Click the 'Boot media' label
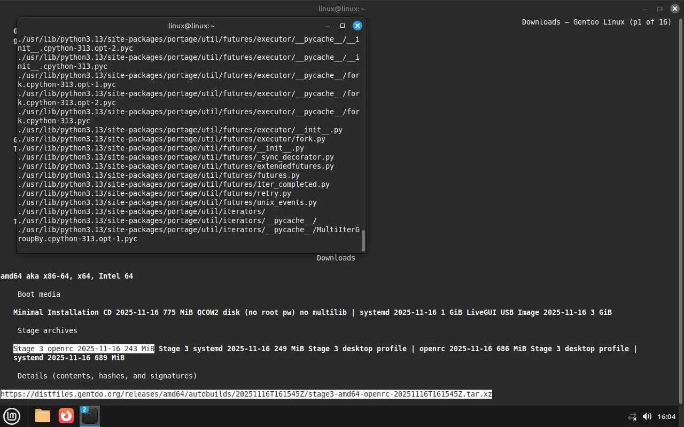This screenshot has width=684, height=427. pyautogui.click(x=39, y=294)
